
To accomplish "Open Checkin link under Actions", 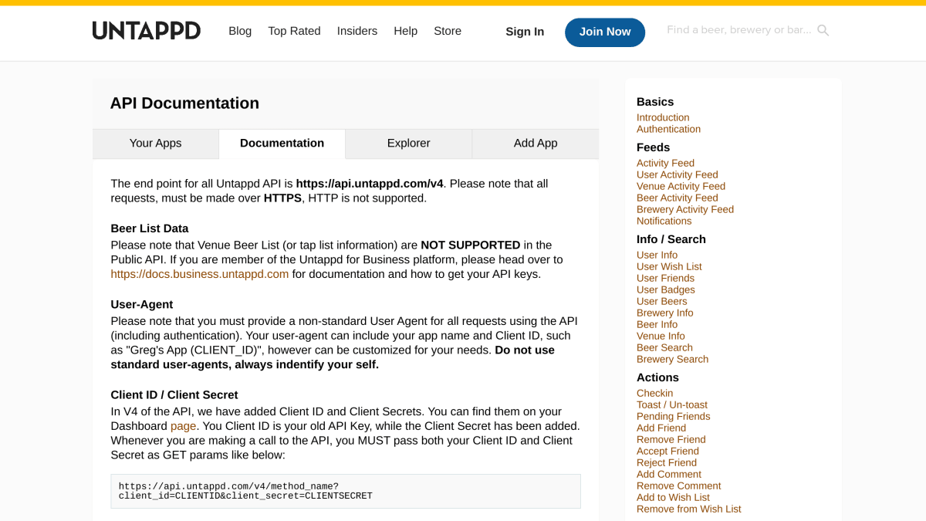I will click(654, 394).
